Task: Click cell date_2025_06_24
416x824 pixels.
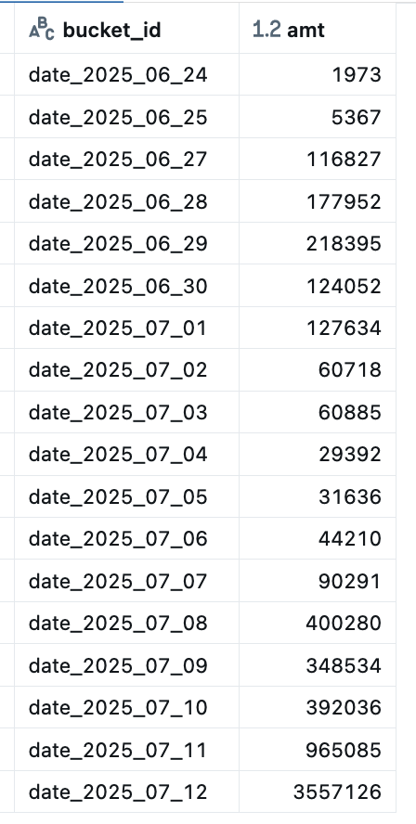Action: (126, 74)
